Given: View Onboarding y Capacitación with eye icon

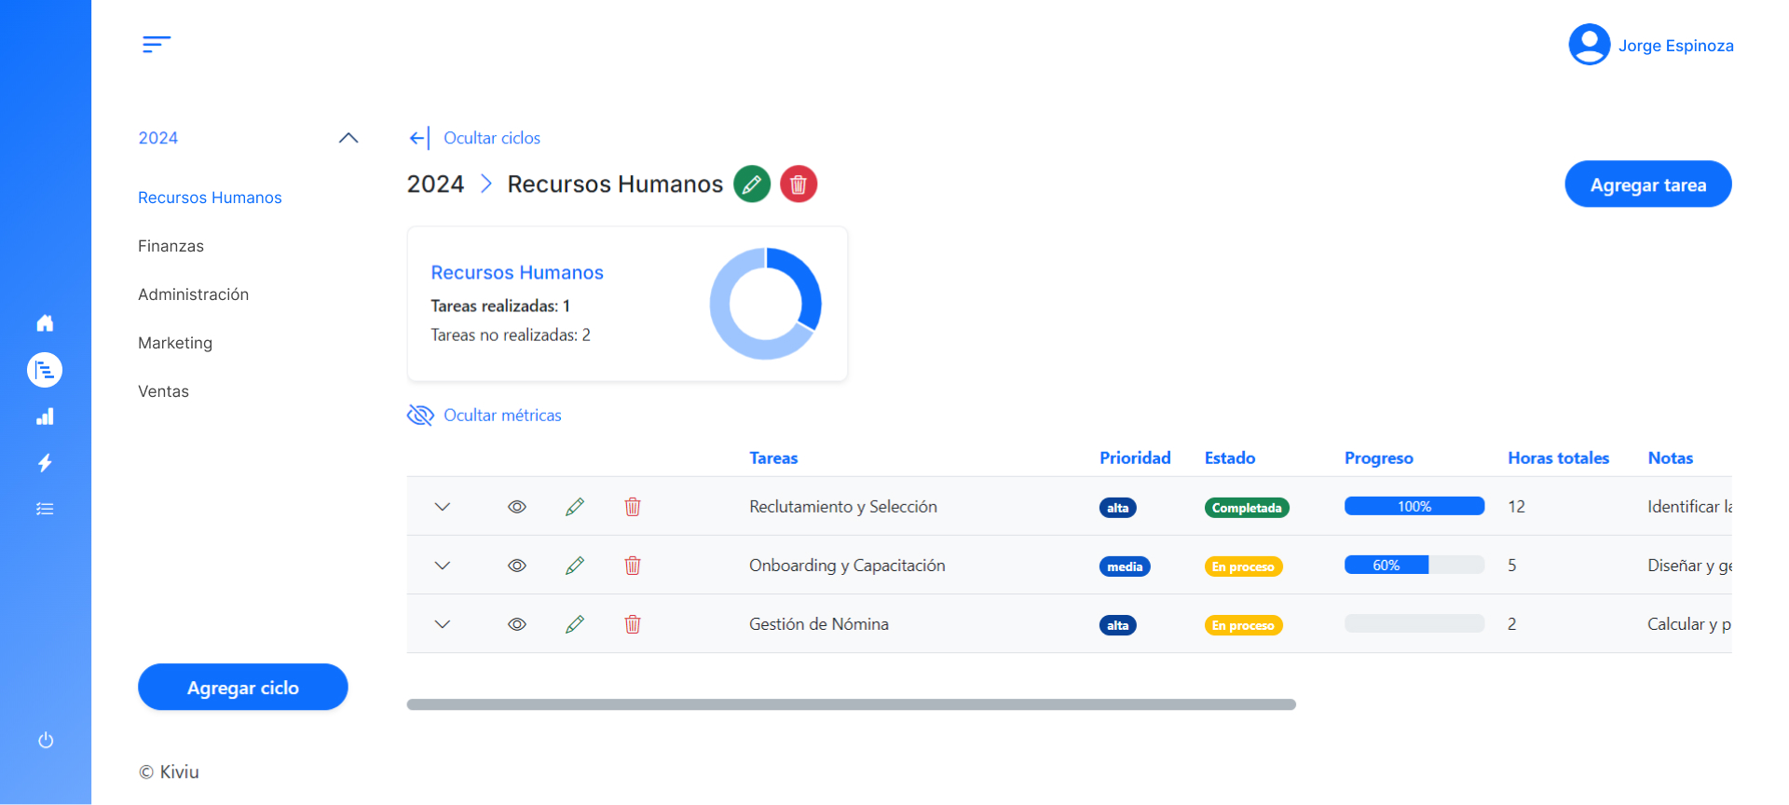Looking at the screenshot, I should (517, 566).
